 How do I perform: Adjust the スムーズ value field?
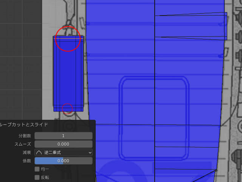coord(64,144)
